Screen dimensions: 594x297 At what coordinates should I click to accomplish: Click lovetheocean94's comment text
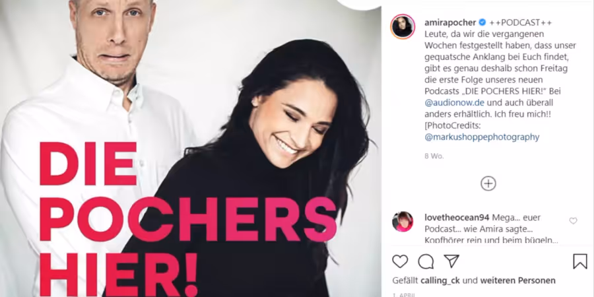(x=491, y=229)
